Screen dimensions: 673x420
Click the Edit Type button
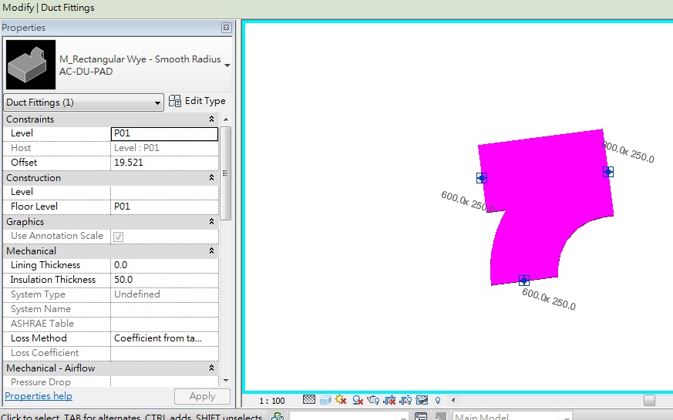[197, 101]
